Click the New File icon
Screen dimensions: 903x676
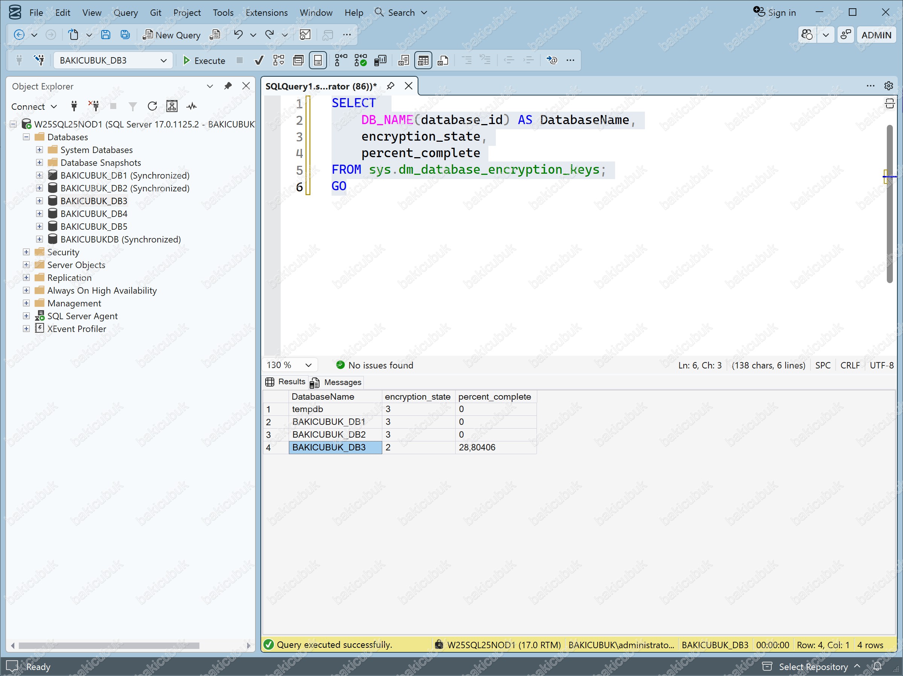(x=73, y=35)
